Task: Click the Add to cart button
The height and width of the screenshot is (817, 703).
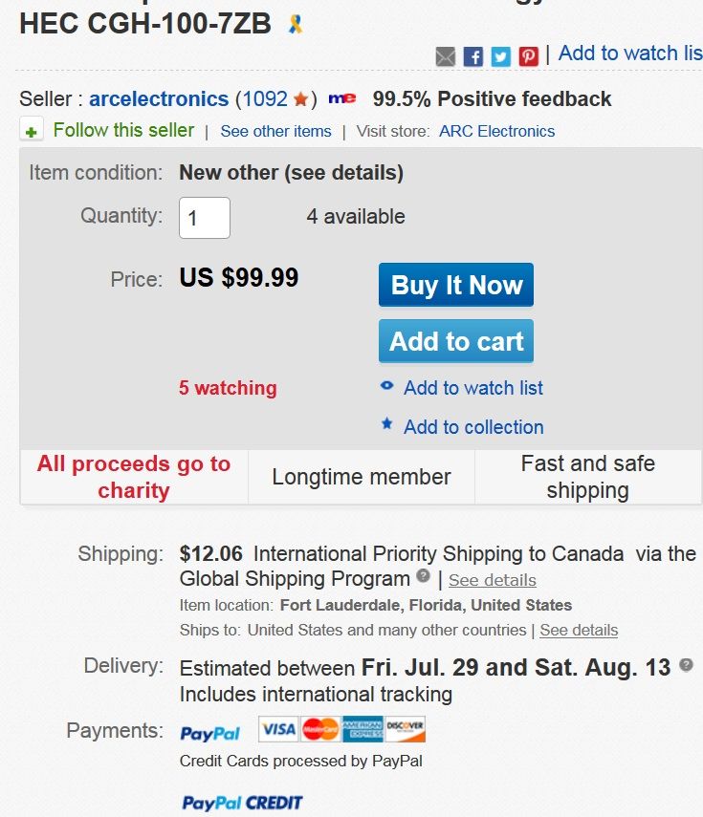Action: [456, 341]
